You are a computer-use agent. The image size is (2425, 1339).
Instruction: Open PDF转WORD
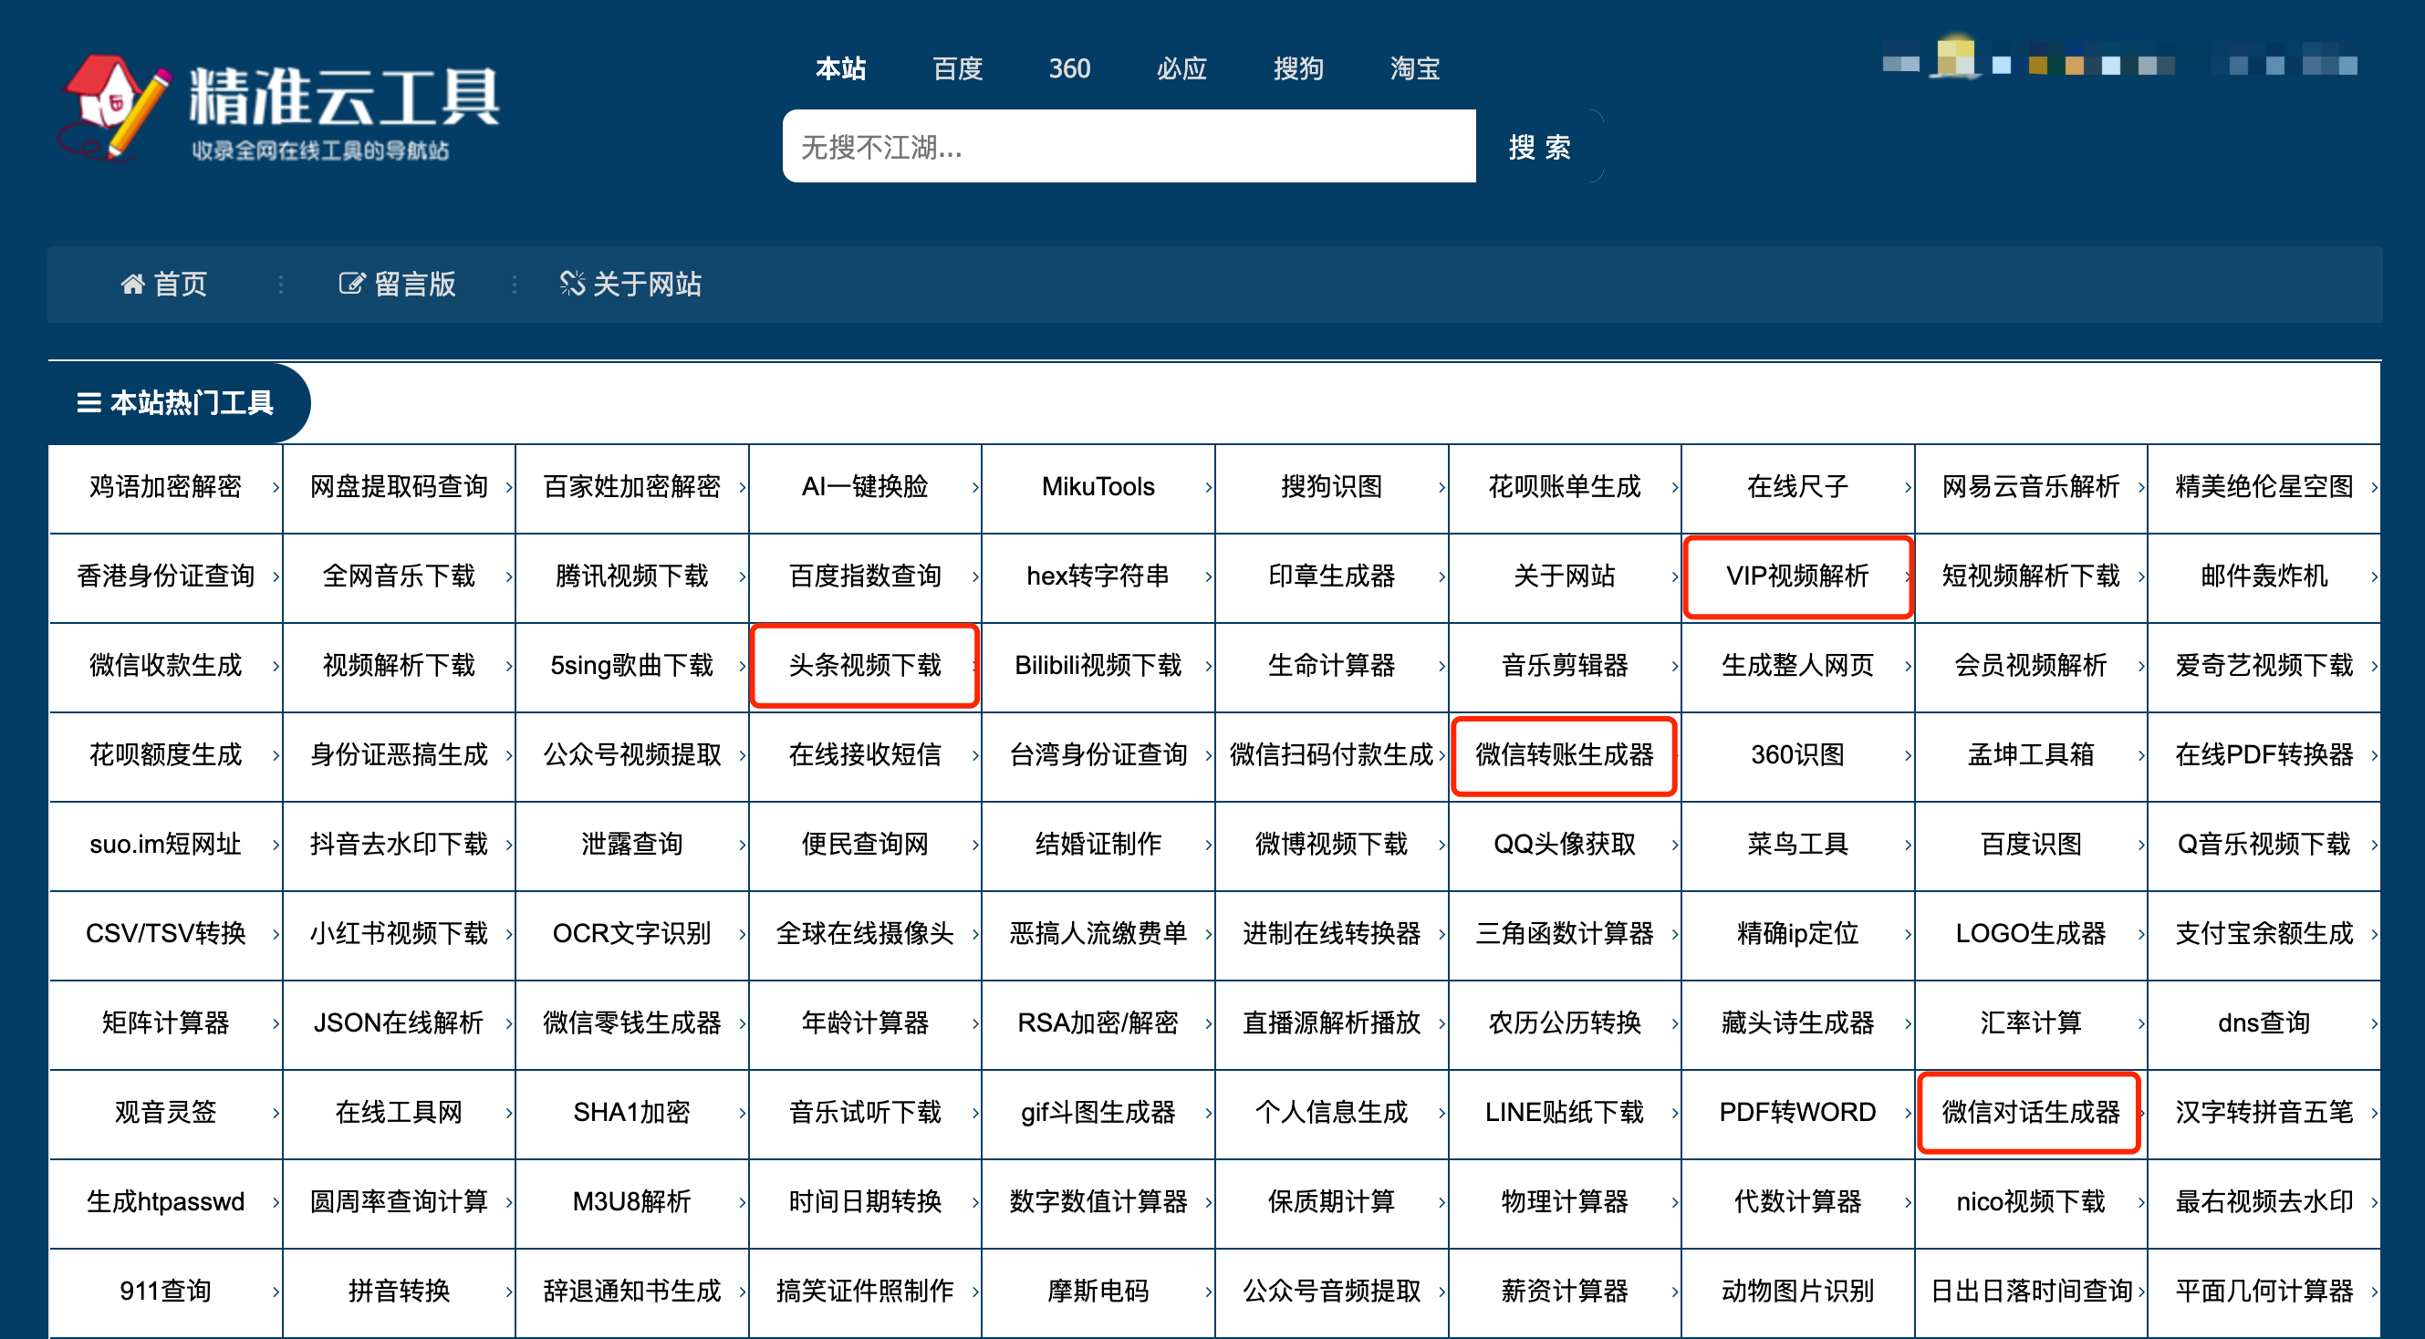[1797, 1112]
